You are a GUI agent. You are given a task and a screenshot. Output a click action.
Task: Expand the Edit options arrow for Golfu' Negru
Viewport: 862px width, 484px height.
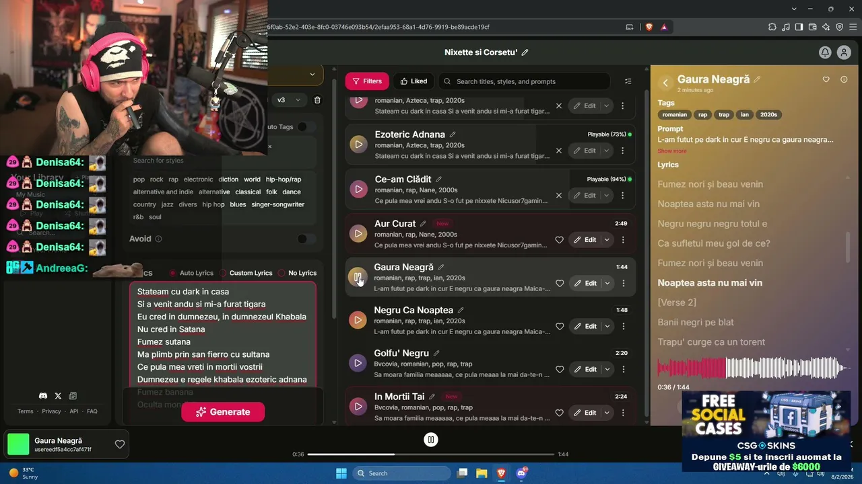click(x=607, y=370)
